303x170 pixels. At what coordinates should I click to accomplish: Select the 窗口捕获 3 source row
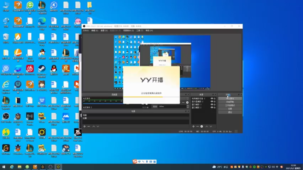pyautogui.click(x=203, y=105)
